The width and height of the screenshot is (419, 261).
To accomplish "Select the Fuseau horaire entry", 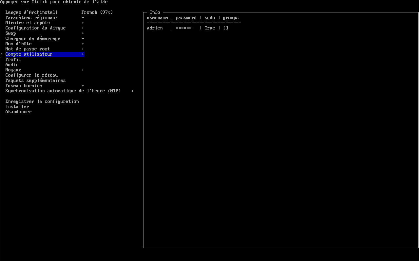I will (24, 85).
